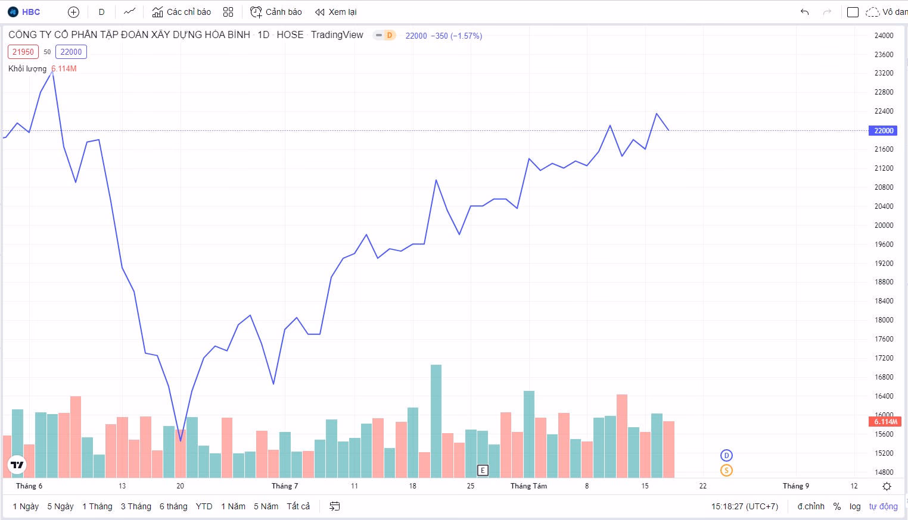Open the "Các chỉ báo" indicators menu
The image size is (908, 520).
coord(182,12)
